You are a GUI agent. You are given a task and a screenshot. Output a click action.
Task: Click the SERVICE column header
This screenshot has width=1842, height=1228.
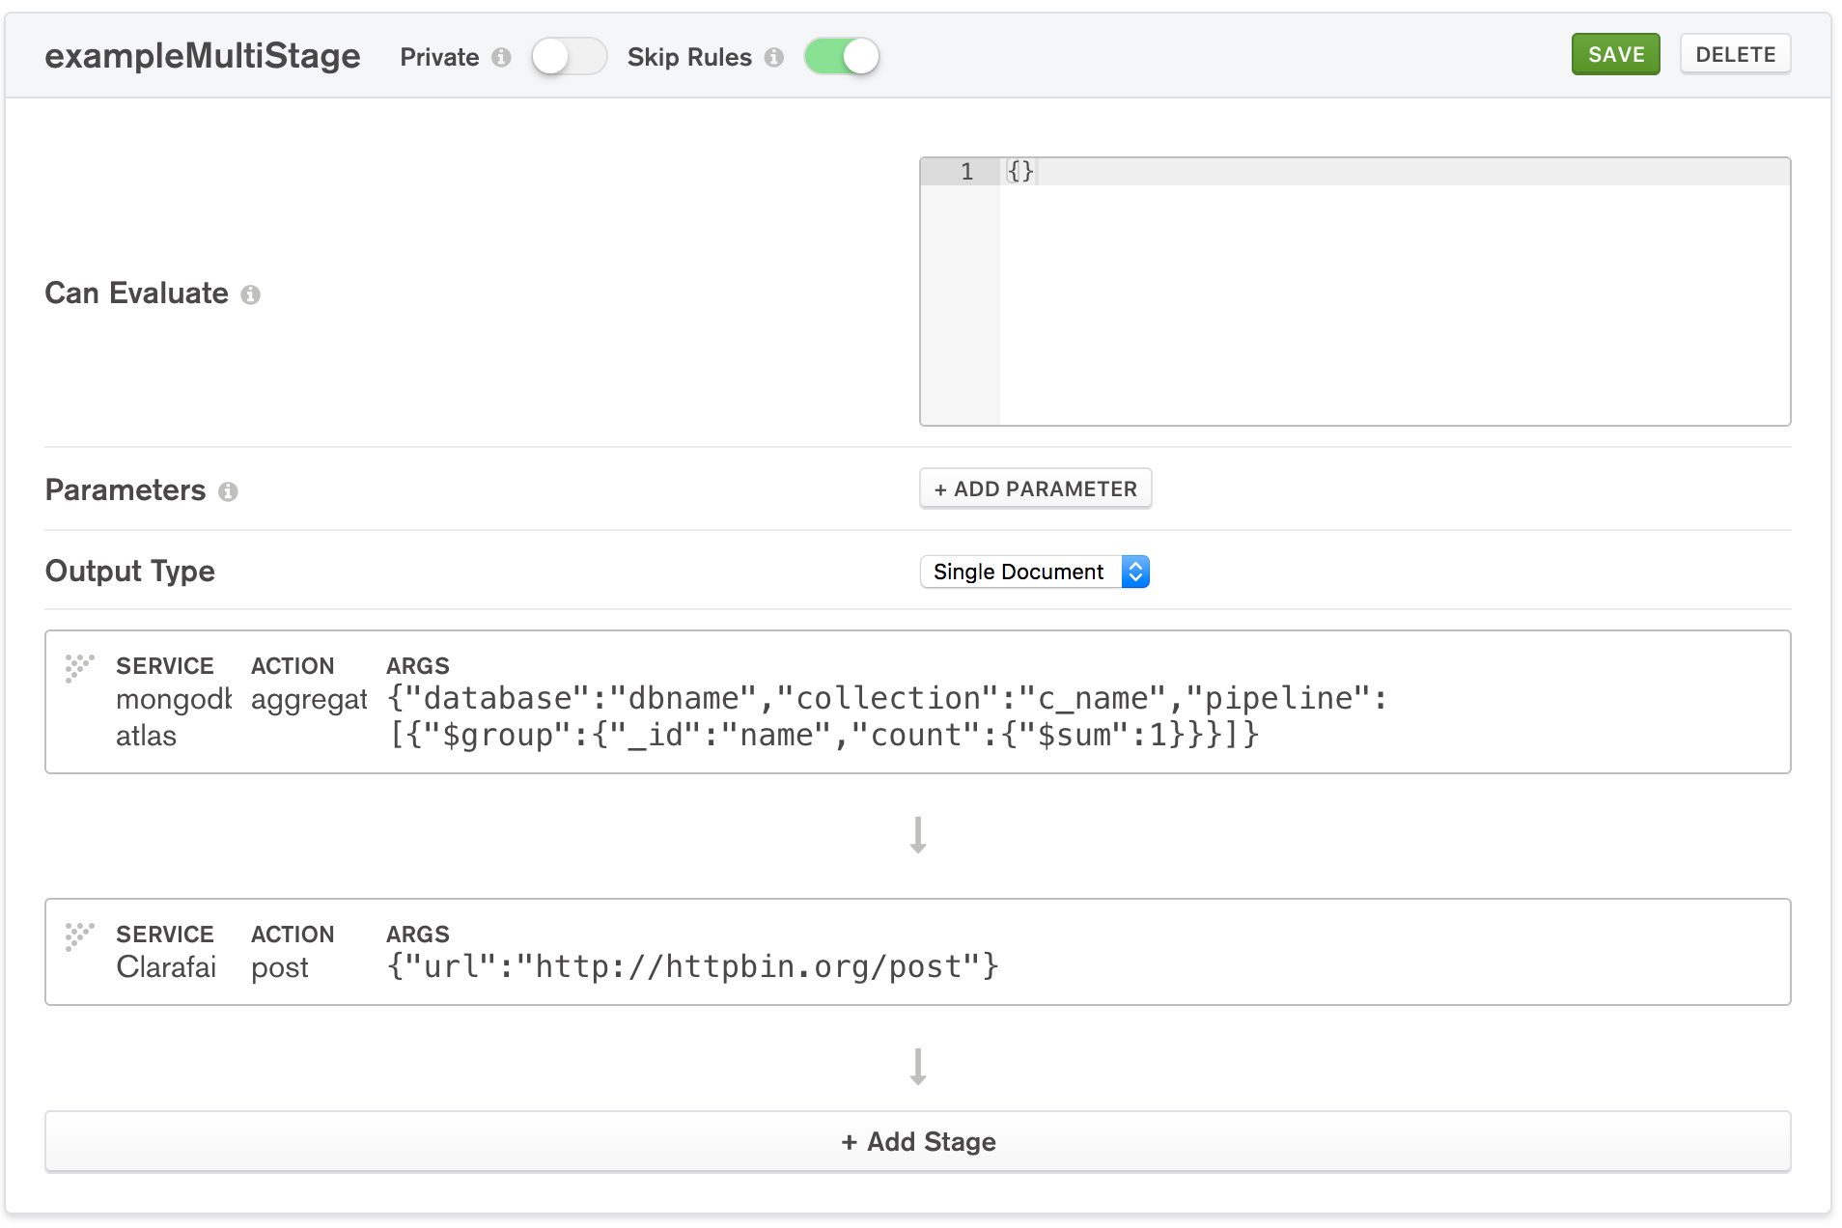tap(165, 665)
